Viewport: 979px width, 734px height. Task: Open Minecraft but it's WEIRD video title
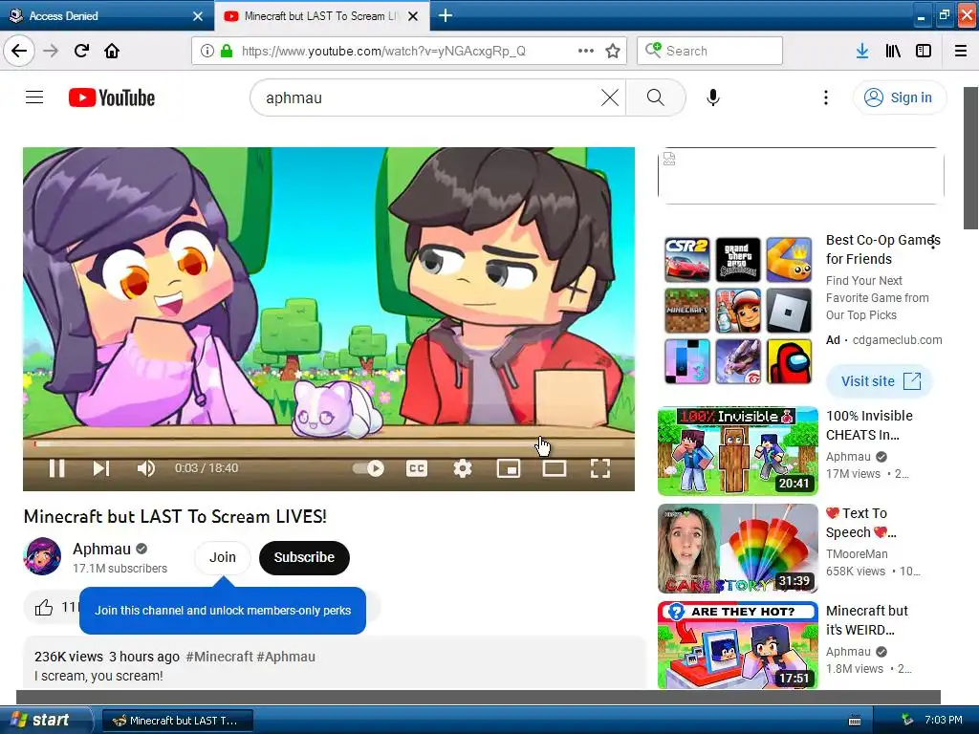tap(866, 619)
